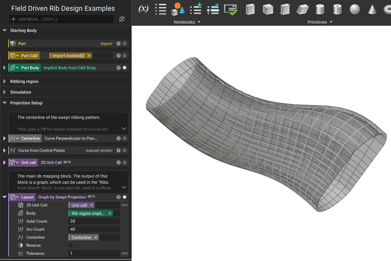Toggle visibility circle for Centerline block

tap(124, 138)
